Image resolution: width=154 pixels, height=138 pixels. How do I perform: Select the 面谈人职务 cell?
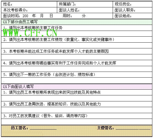click(x=132, y=10)
